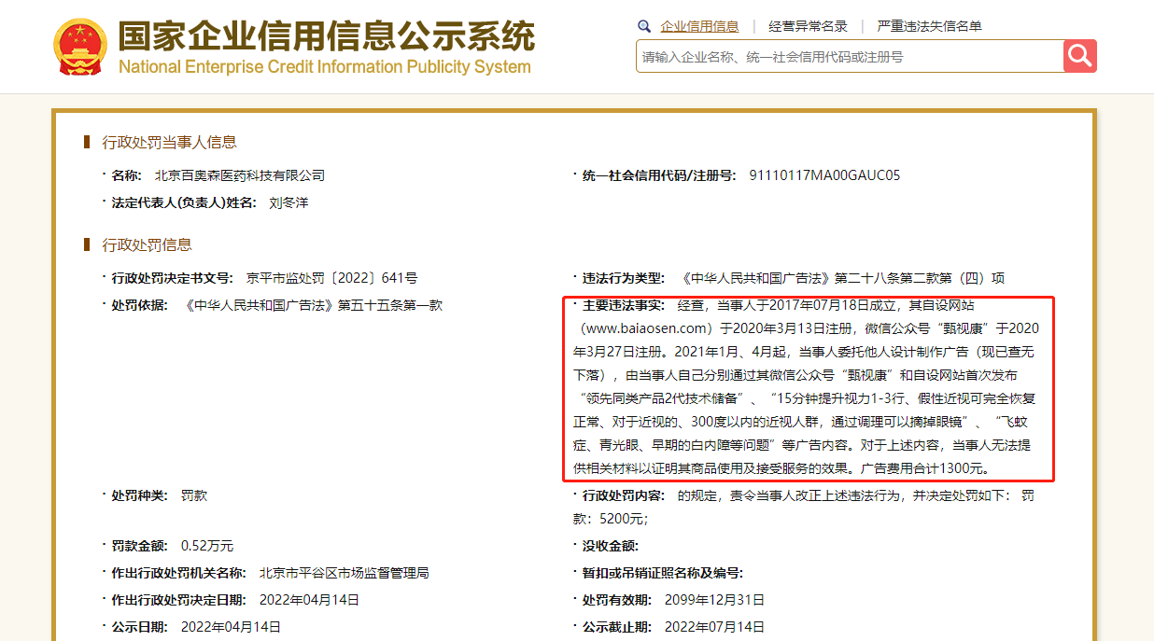Click the national emblem logo icon
The width and height of the screenshot is (1154, 641).
click(x=80, y=47)
